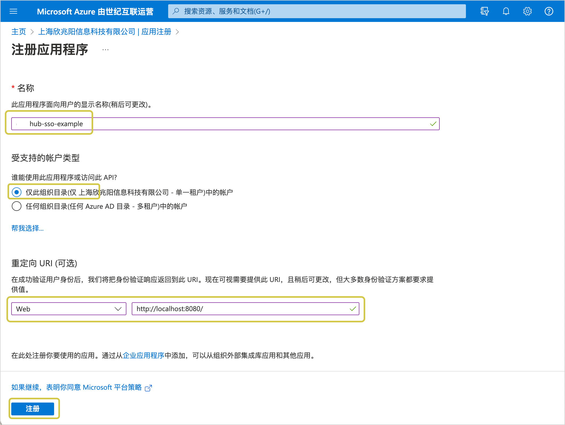Open the notifications bell
The width and height of the screenshot is (565, 425).
[x=506, y=11]
